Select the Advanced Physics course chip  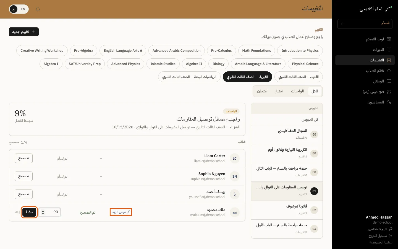[126, 64]
